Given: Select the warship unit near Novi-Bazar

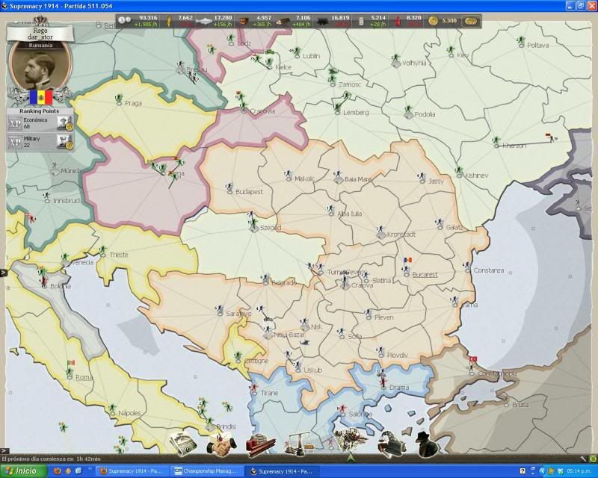Looking at the screenshot, I should pos(305,343).
